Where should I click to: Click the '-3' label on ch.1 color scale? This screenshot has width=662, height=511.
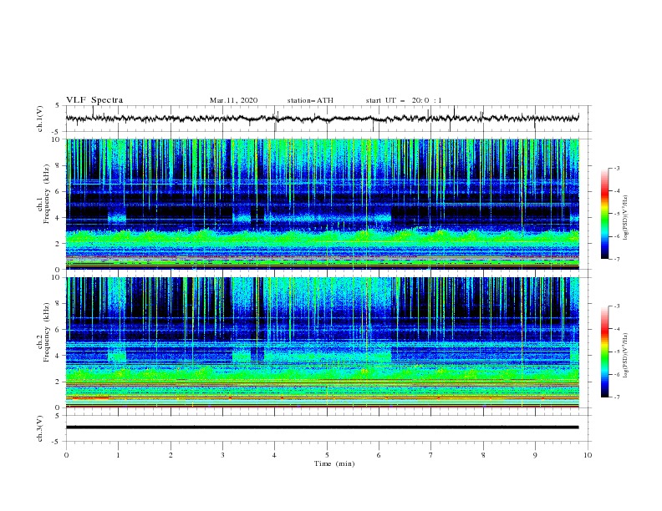pos(616,168)
